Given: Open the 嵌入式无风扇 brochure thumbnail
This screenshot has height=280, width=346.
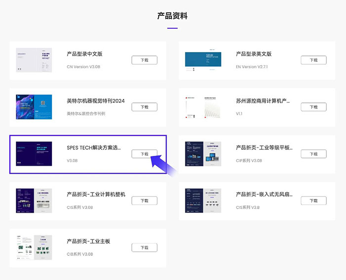Looking at the screenshot, I should 203,201.
